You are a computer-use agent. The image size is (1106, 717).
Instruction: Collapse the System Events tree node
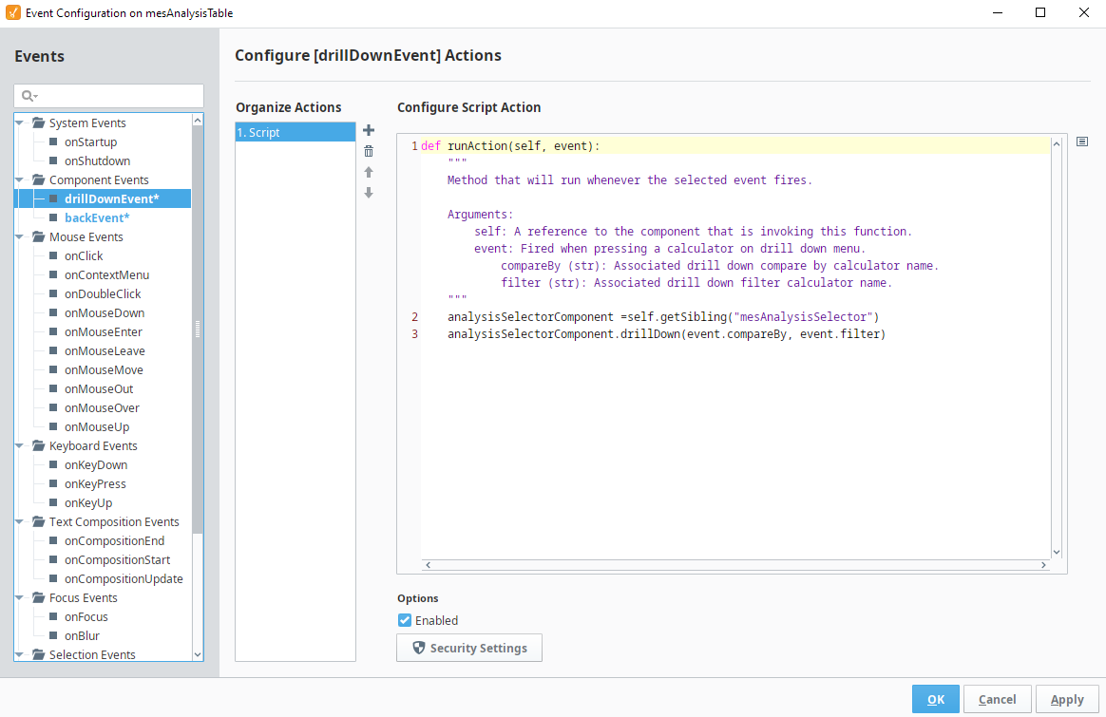[x=20, y=123]
